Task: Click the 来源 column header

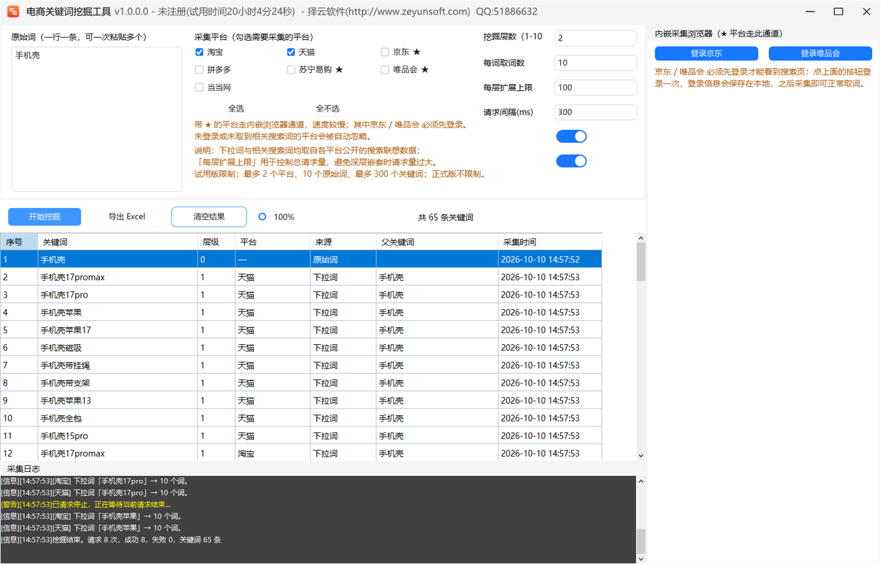Action: click(x=343, y=242)
